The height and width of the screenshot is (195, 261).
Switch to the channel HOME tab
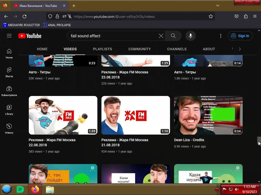coord(42,49)
